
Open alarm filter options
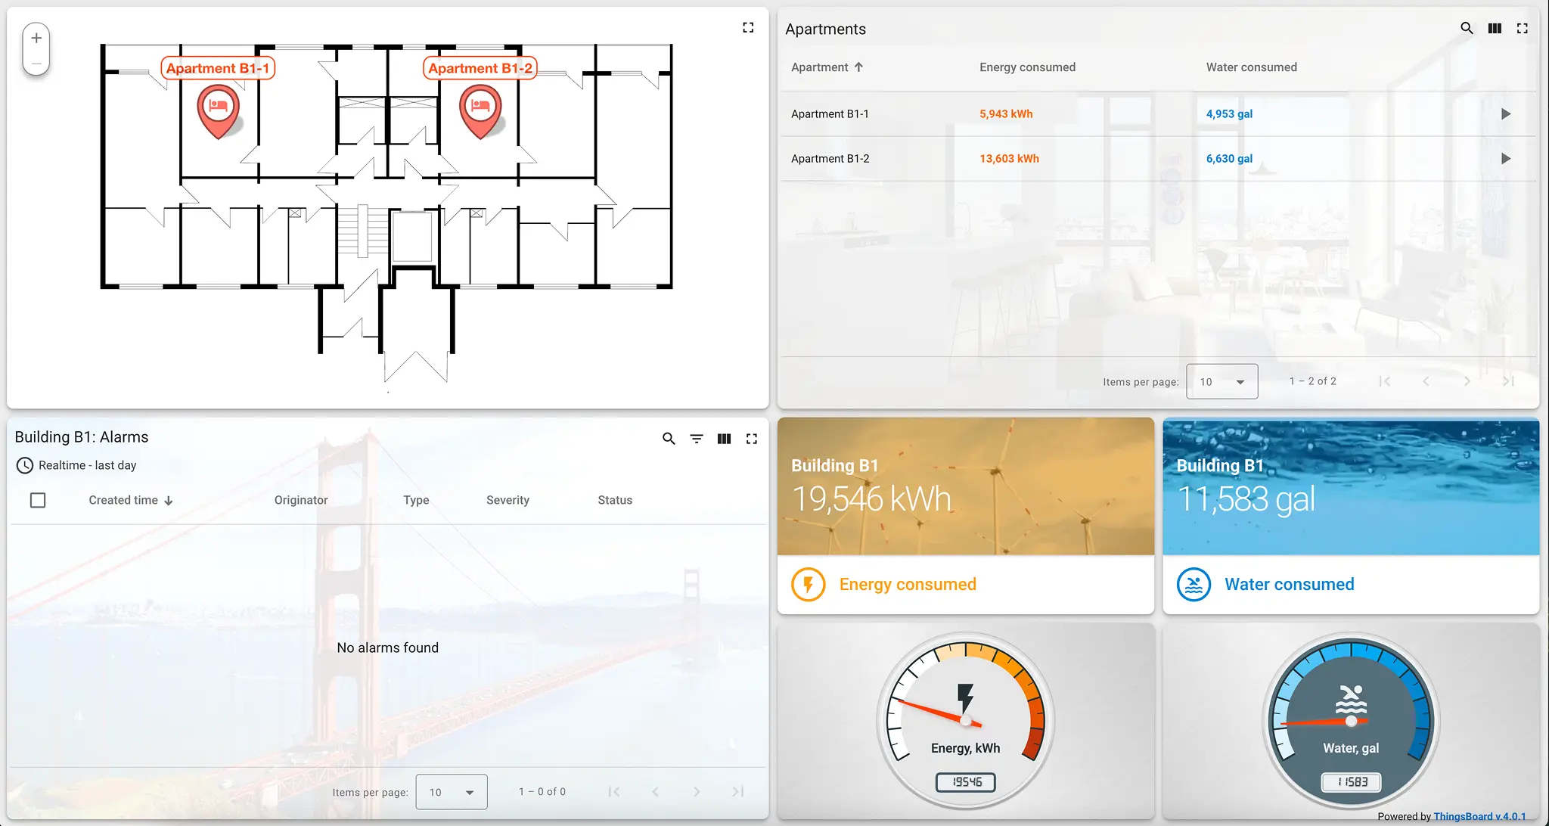click(x=697, y=439)
